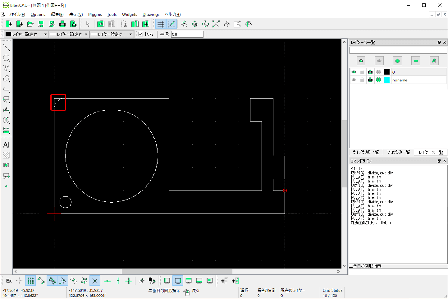448x299 pixels.
Task: Toggle draft mode button
Action: pos(172,24)
